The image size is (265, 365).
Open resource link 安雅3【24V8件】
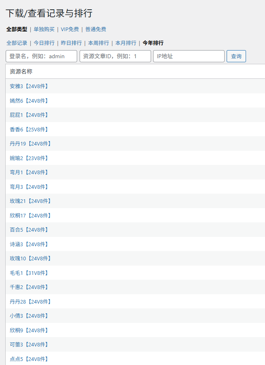(29, 86)
